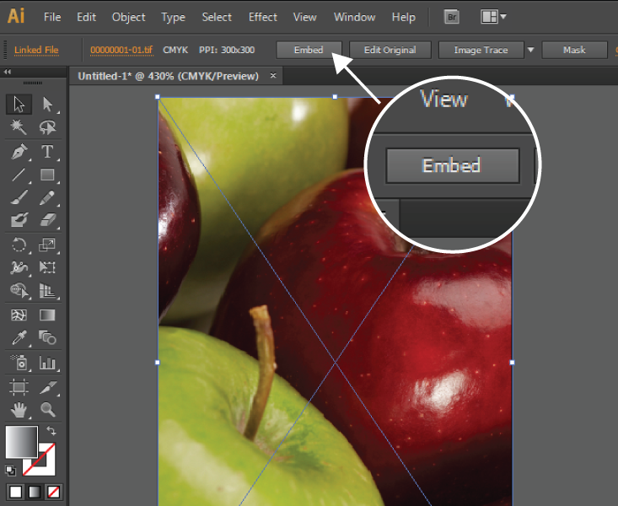This screenshot has height=506, width=618.
Task: Set paint mode to Gradient
Action: click(x=34, y=492)
